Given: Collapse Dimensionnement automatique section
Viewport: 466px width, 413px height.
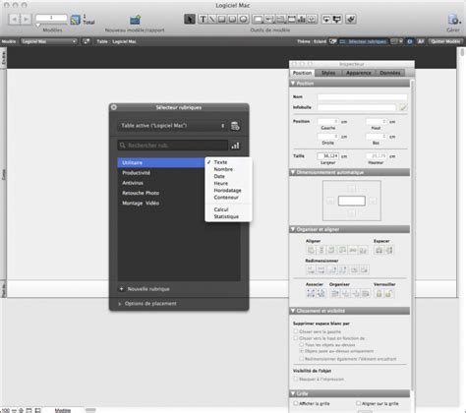Looking at the screenshot, I should (x=293, y=172).
